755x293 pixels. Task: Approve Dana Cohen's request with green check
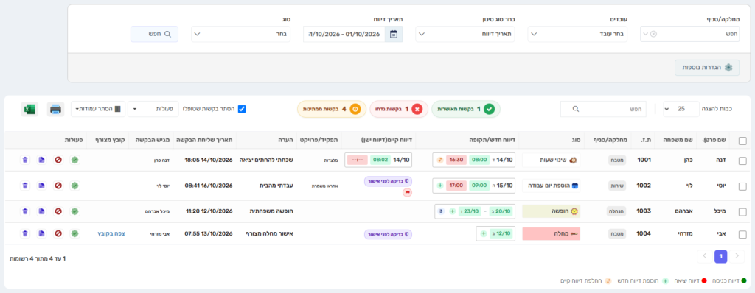(x=74, y=160)
